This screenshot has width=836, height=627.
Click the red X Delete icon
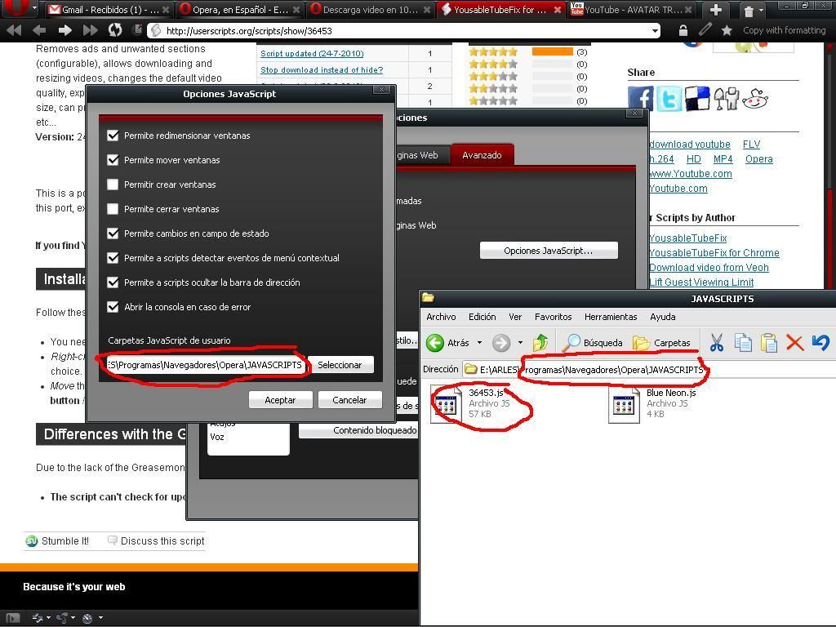(x=794, y=343)
